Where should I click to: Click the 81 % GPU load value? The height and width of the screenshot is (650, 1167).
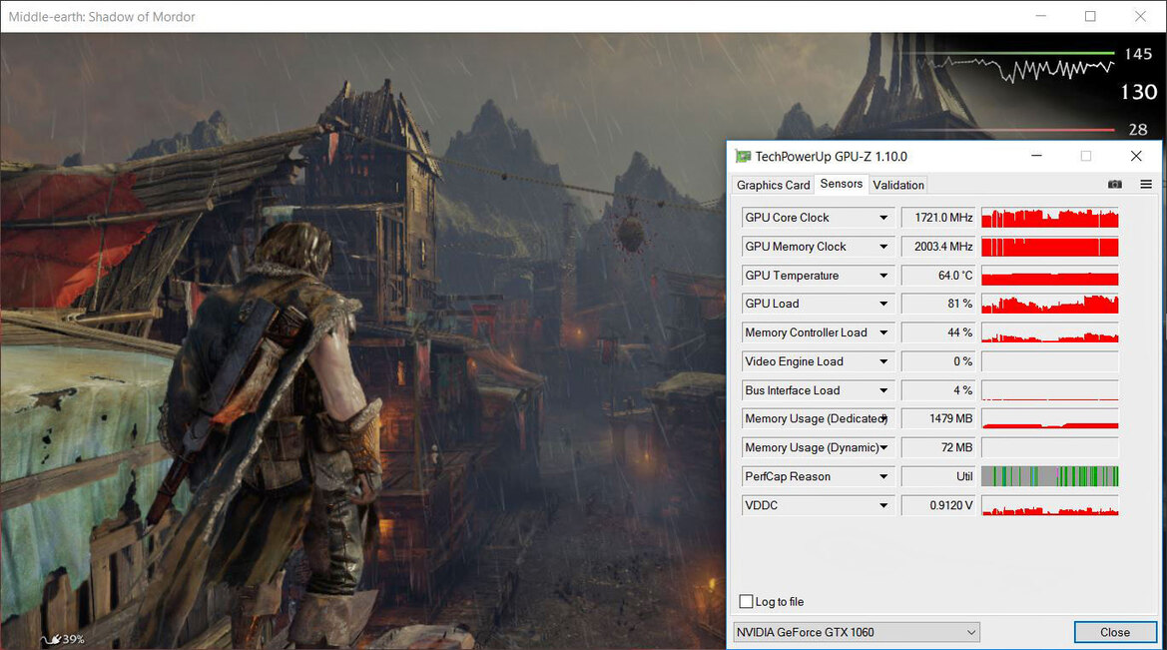coord(937,304)
